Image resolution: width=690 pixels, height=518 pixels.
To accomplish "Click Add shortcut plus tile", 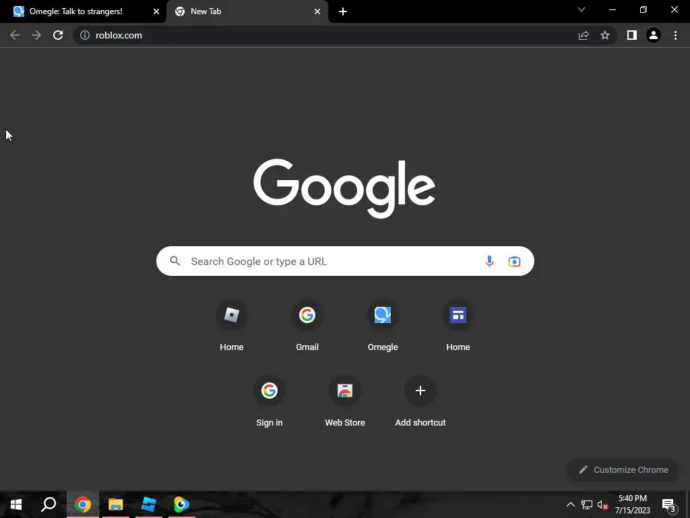I will 420,402.
